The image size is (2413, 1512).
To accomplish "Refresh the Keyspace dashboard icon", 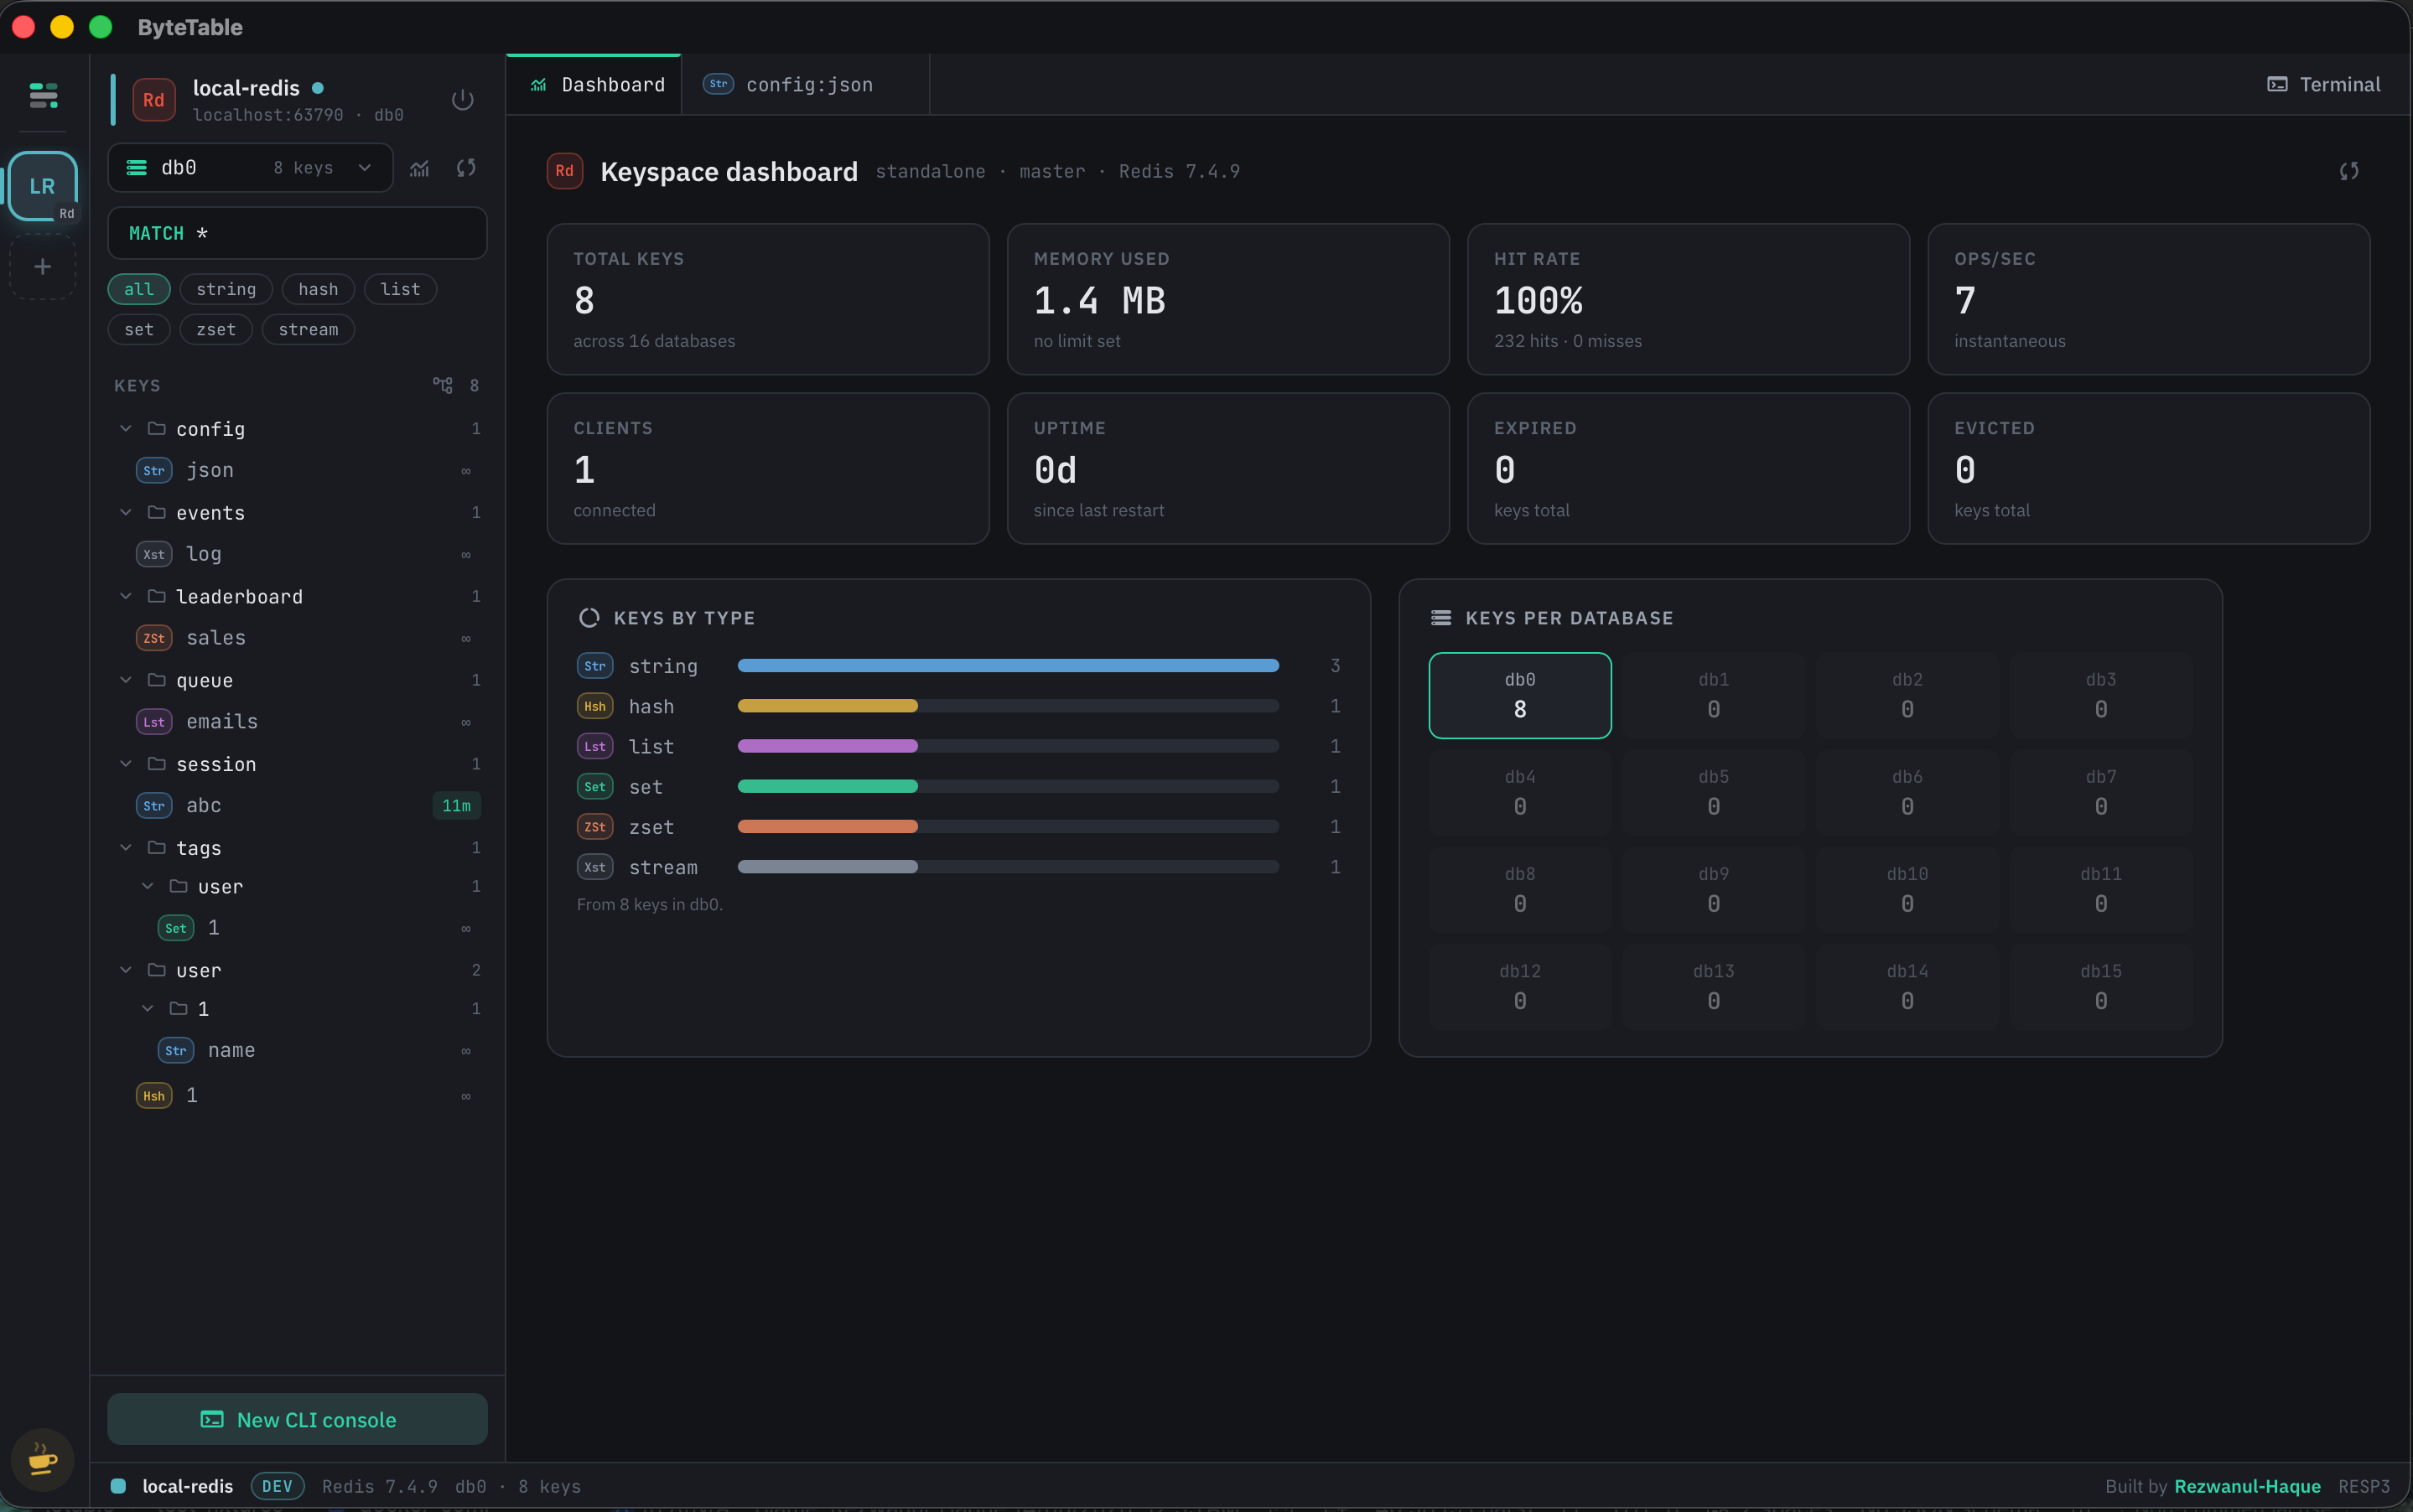I will pos(2349,171).
